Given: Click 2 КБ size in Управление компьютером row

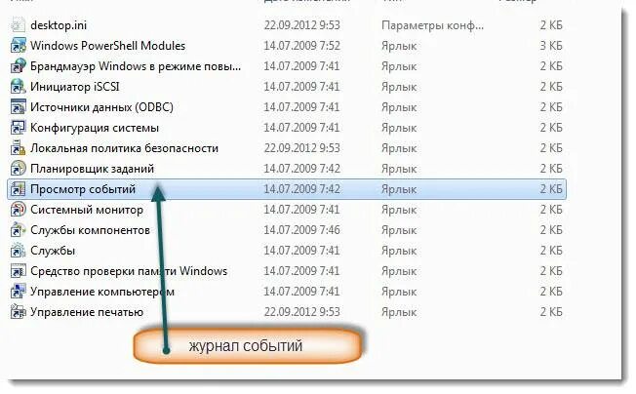Looking at the screenshot, I should click(x=551, y=291).
